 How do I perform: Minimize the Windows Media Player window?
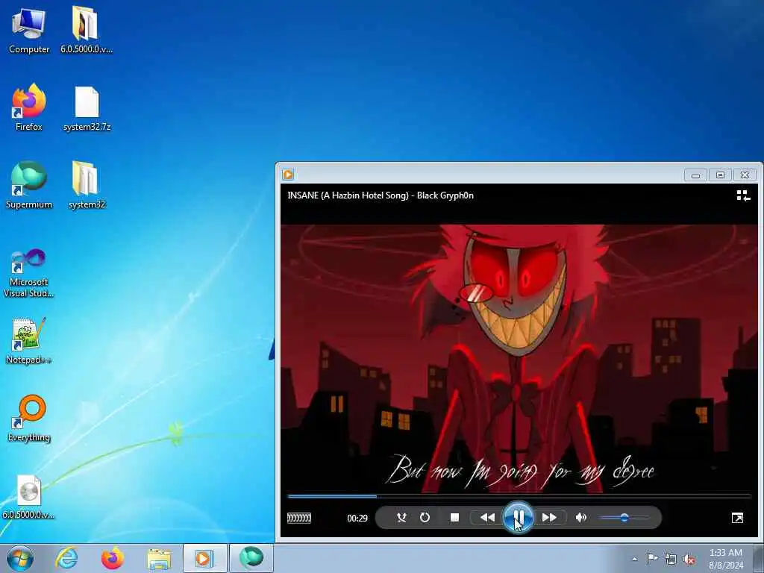point(695,175)
